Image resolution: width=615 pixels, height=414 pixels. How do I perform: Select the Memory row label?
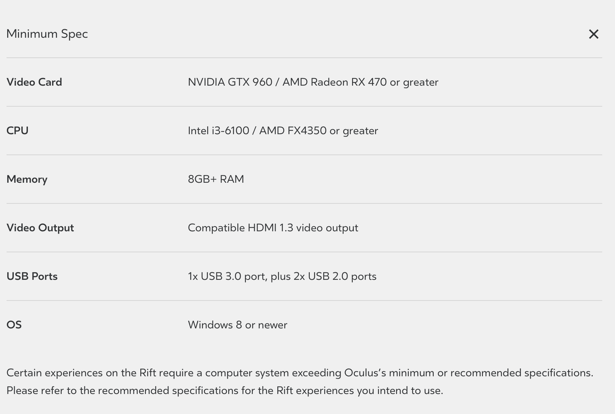pos(27,179)
